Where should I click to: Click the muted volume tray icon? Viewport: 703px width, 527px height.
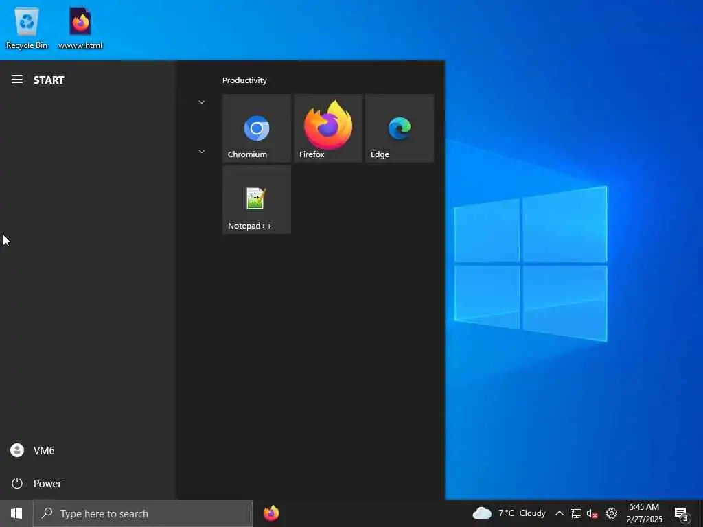click(x=592, y=513)
